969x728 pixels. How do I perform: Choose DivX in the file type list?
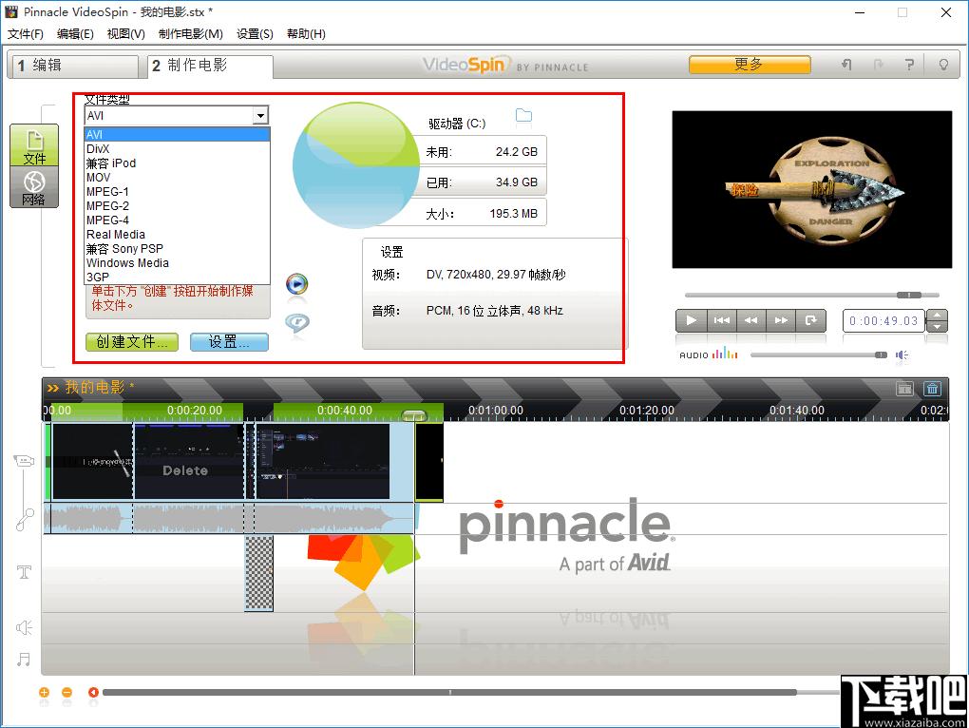point(178,149)
